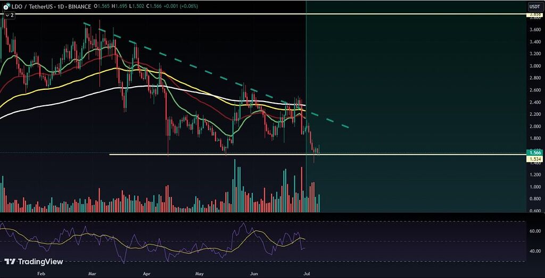
Task: Click the TradingView logo
Action: 34,262
